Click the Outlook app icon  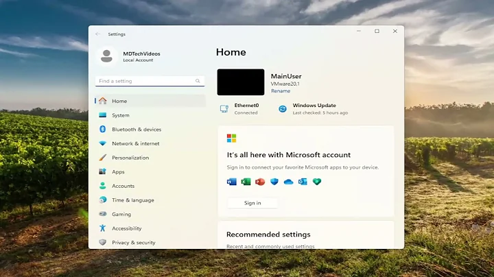(x=303, y=182)
